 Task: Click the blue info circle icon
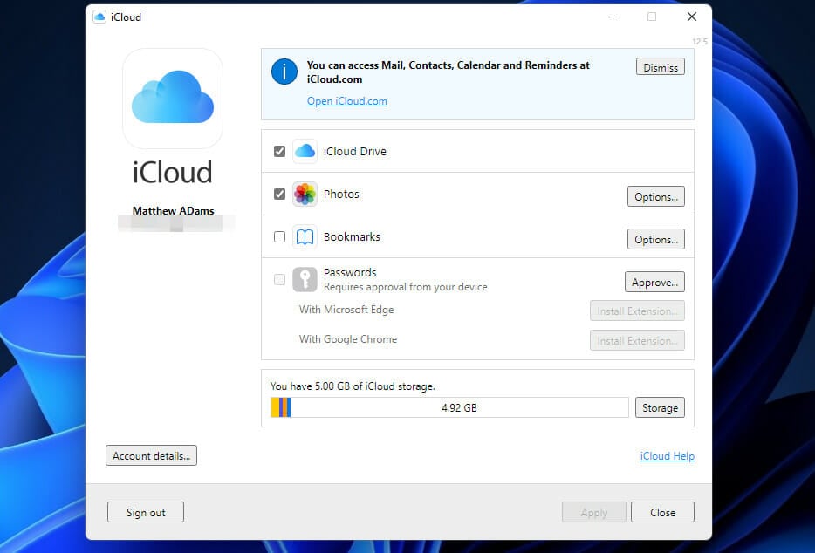284,72
